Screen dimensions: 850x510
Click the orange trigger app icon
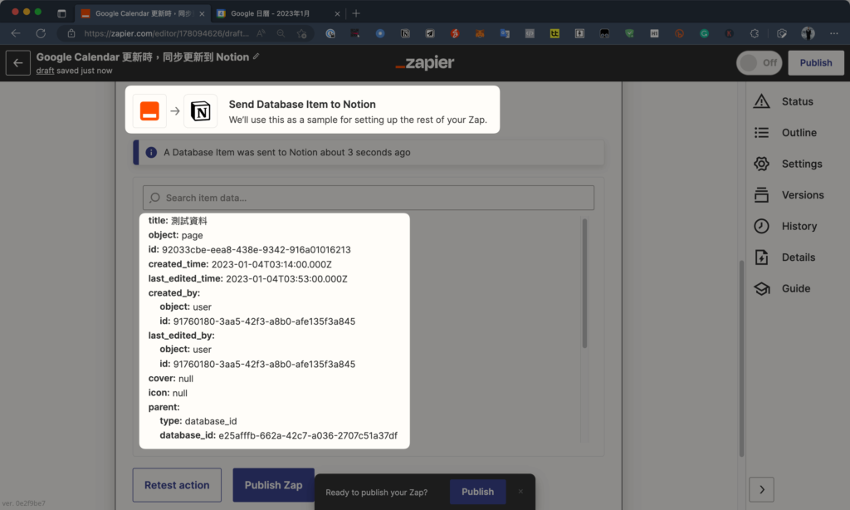pos(149,111)
